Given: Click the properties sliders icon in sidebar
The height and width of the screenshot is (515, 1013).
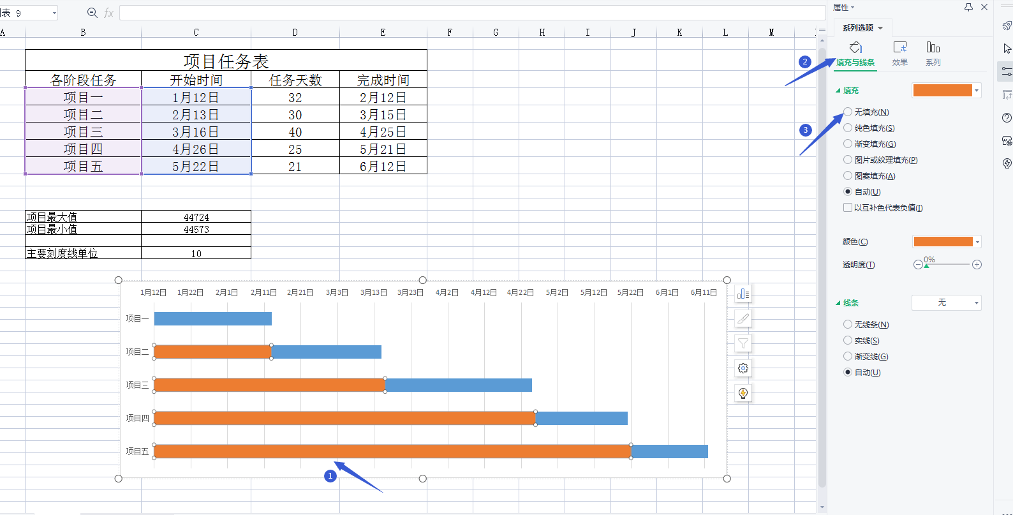Looking at the screenshot, I should [x=1006, y=71].
